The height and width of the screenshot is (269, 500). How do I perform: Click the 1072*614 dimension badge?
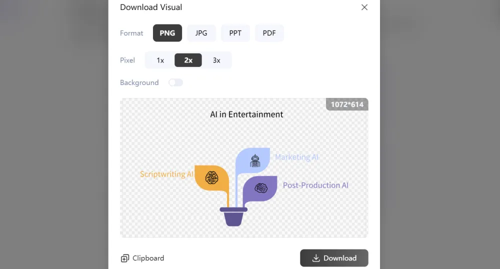(347, 104)
